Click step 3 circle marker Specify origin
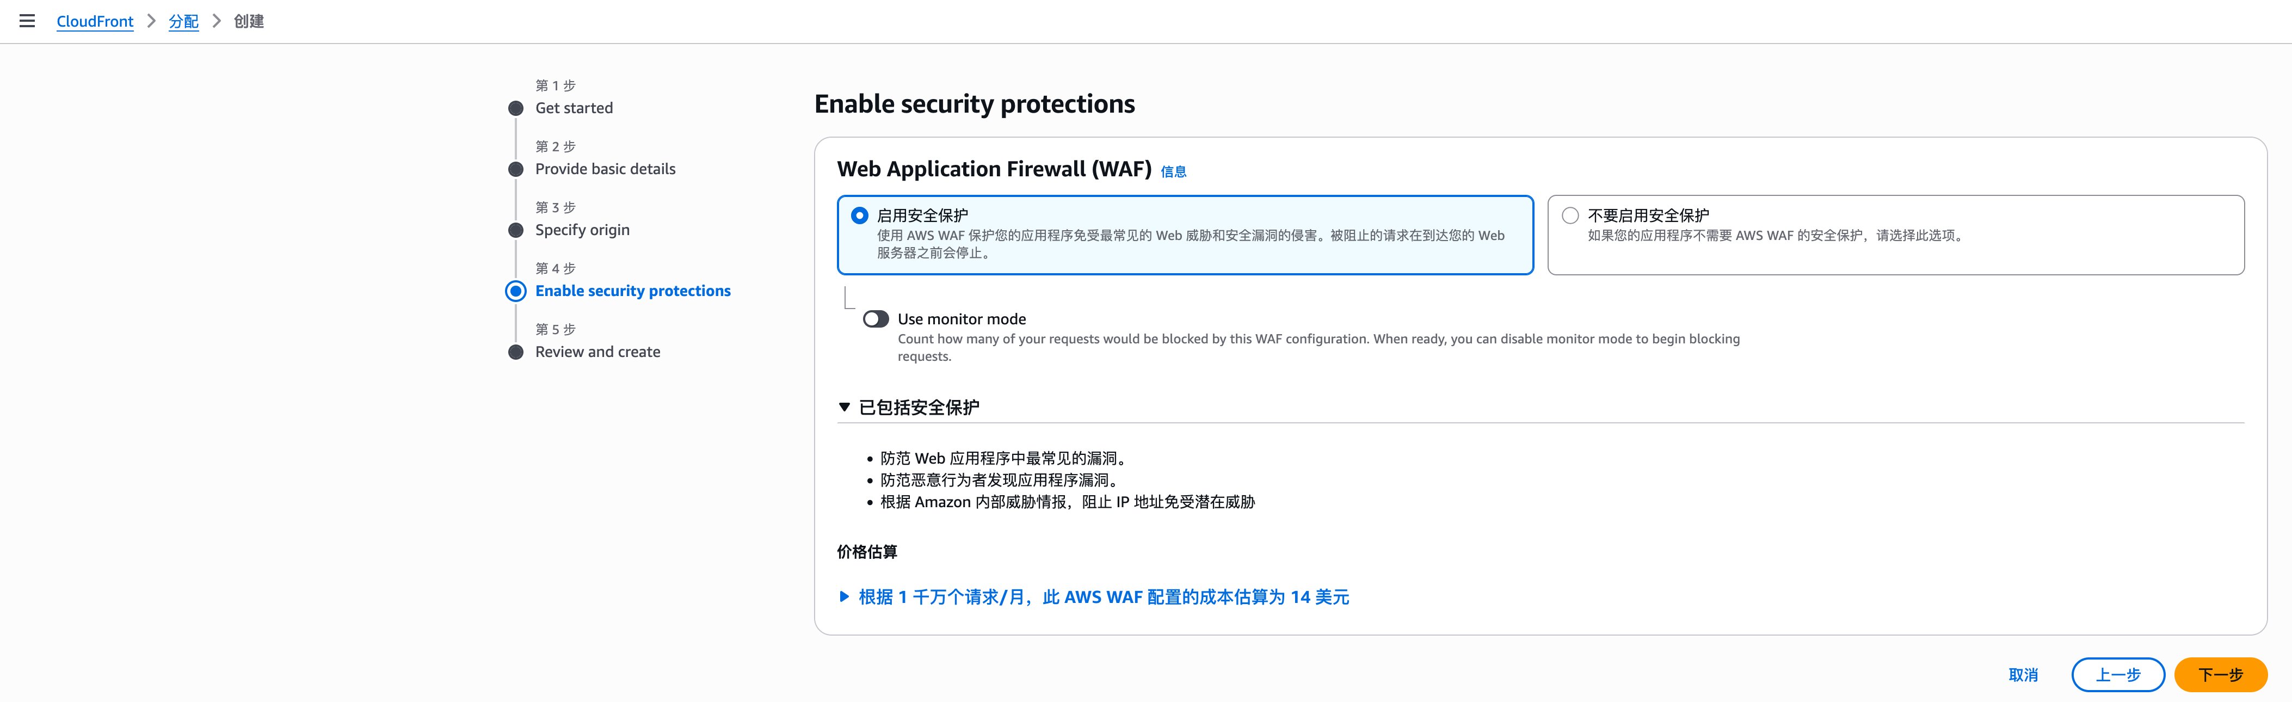This screenshot has width=2292, height=702. [515, 230]
